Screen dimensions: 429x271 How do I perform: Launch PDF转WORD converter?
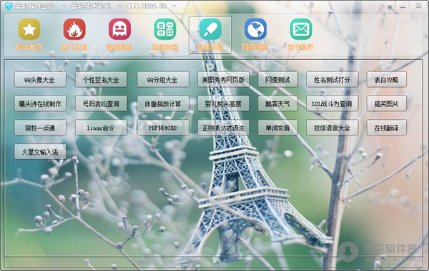coord(163,128)
